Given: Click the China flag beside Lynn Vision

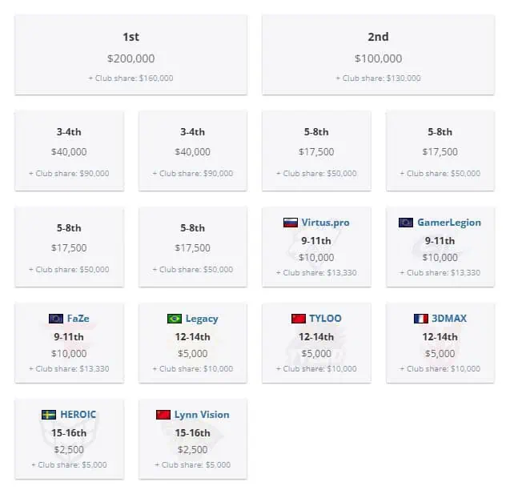Looking at the screenshot, I should point(163,415).
